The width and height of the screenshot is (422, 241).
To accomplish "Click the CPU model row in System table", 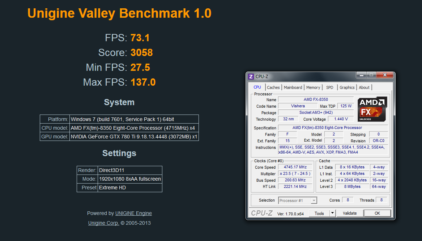I will (x=119, y=128).
